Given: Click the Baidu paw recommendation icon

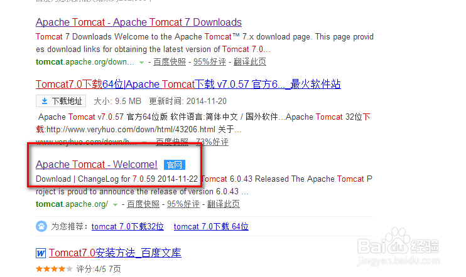Looking at the screenshot, I should click(41, 227).
